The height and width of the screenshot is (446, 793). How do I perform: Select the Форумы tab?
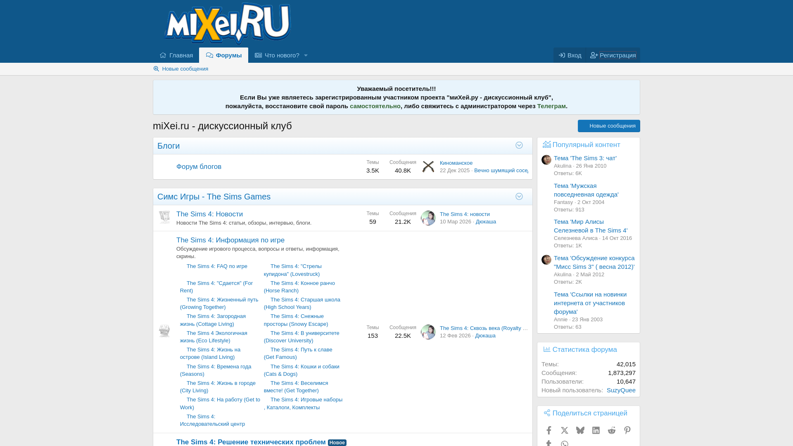click(x=223, y=55)
